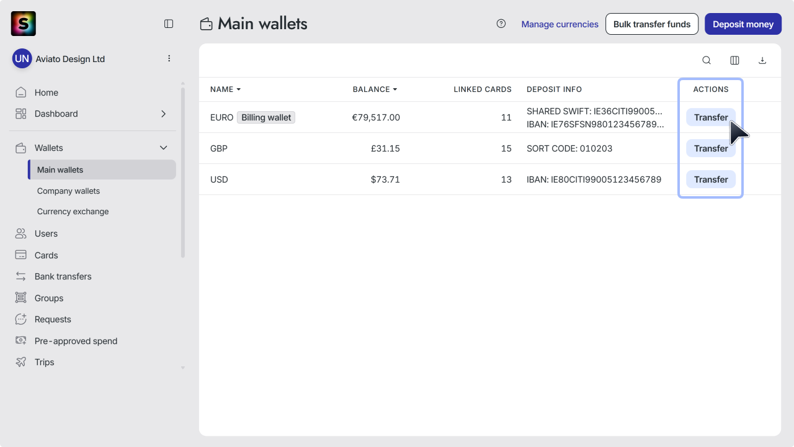Click the Wallets icon in sidebar
This screenshot has height=447, width=794.
pos(21,148)
